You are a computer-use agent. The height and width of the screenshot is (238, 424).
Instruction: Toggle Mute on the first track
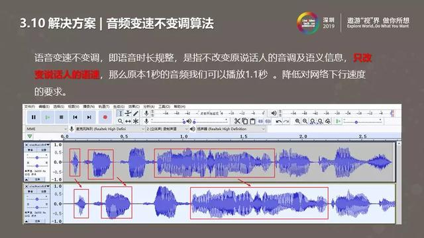(30, 150)
